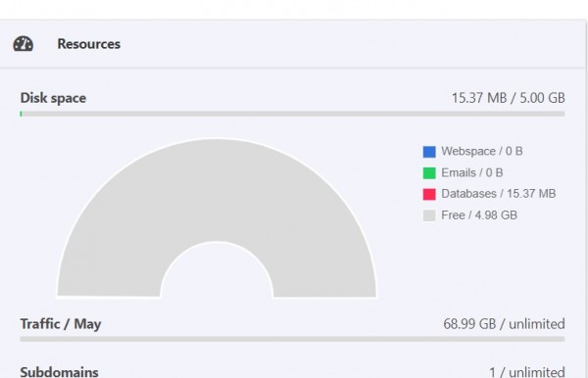Click the gray Free legend swatch
The image size is (588, 378).
[429, 215]
